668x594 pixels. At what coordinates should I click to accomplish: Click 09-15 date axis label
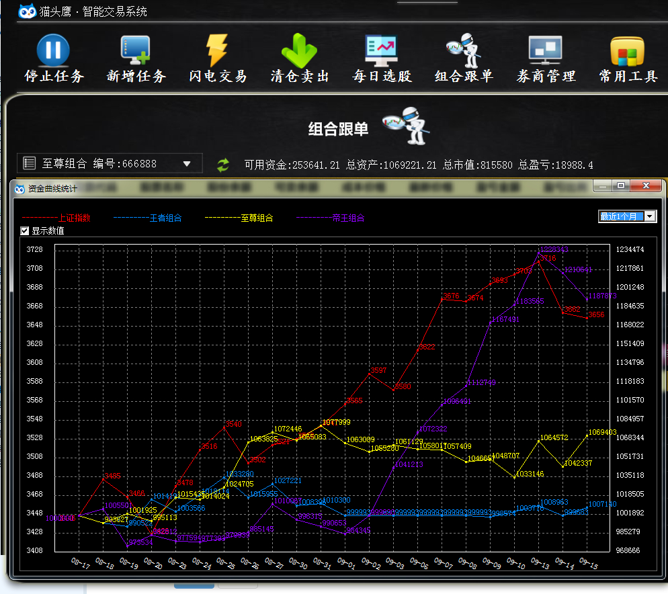tap(588, 563)
